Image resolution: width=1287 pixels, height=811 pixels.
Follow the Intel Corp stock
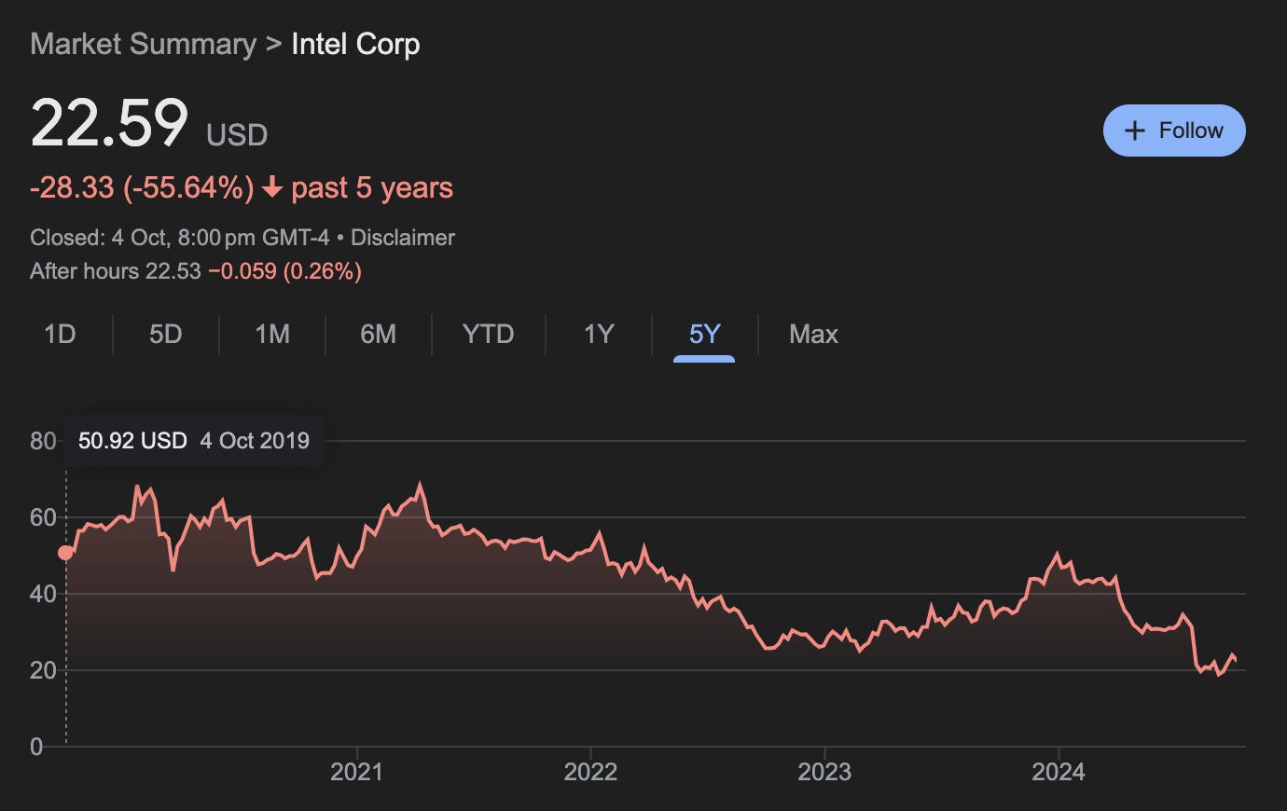[1174, 131]
